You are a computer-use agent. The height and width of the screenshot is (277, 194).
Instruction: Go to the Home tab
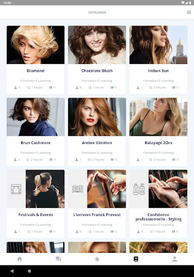[20, 259]
